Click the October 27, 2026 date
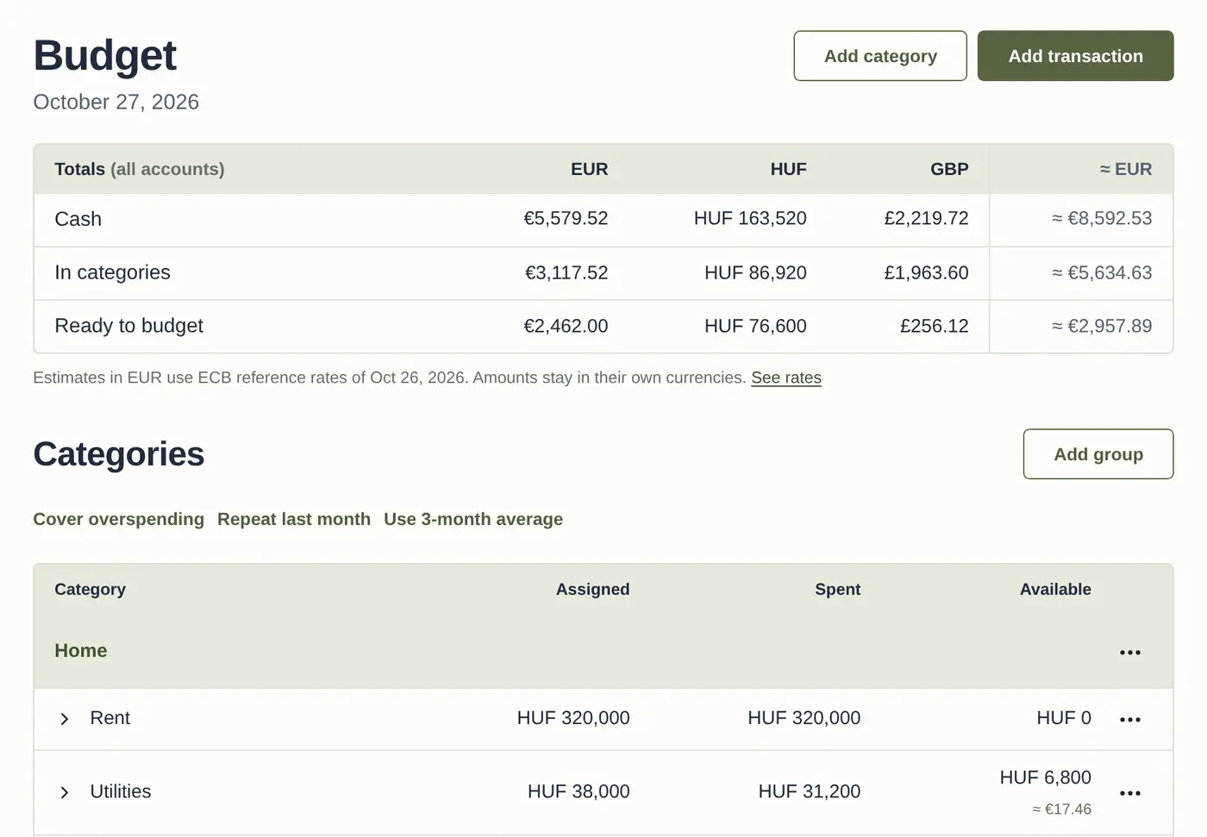The height and width of the screenshot is (837, 1207). point(116,103)
